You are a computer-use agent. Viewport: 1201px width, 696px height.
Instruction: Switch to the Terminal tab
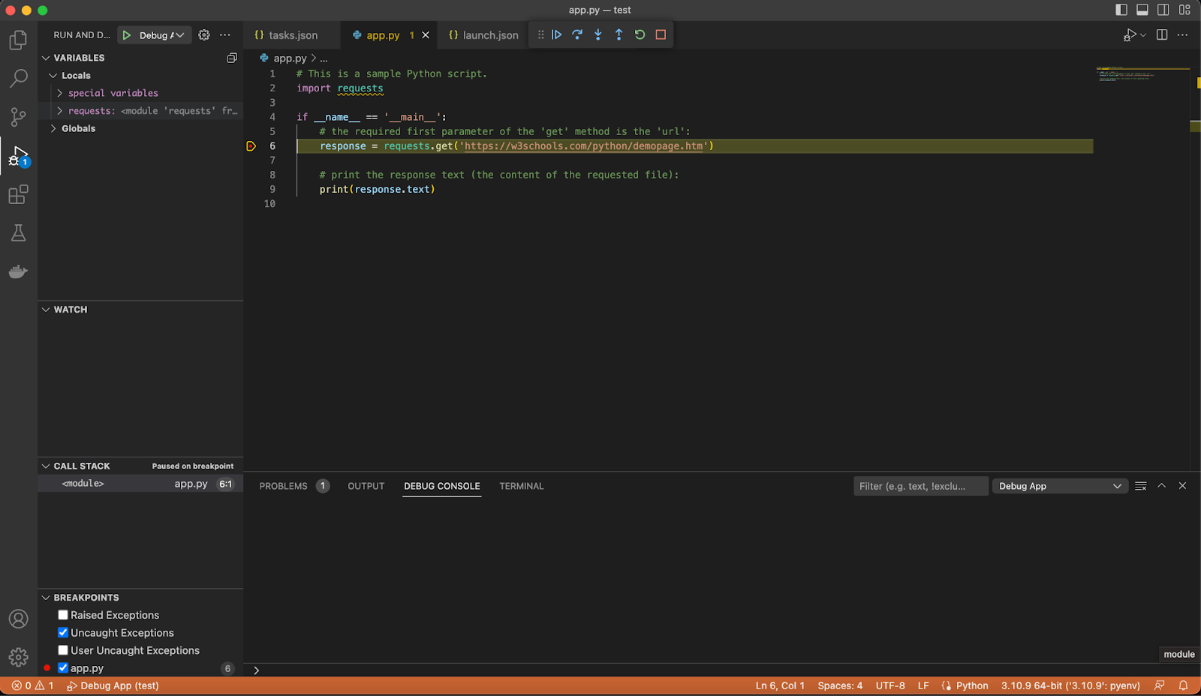click(x=521, y=486)
